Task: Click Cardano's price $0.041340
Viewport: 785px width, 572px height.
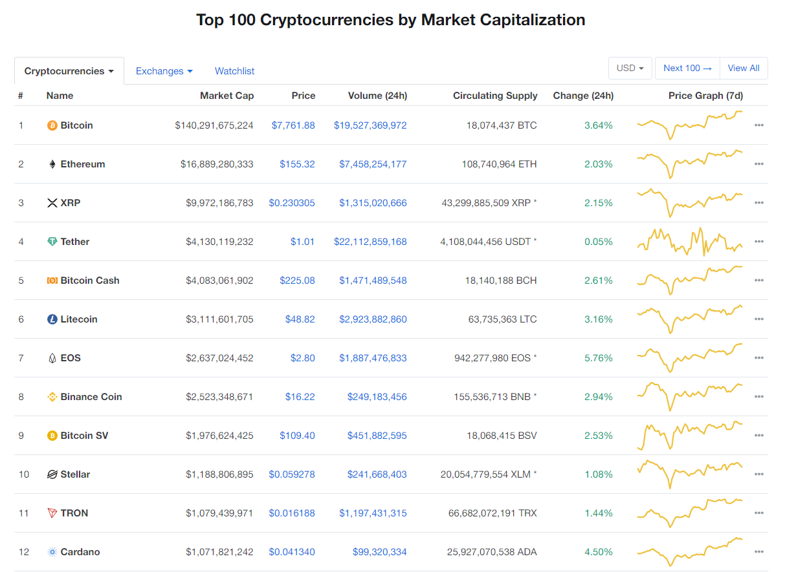Action: pos(292,552)
